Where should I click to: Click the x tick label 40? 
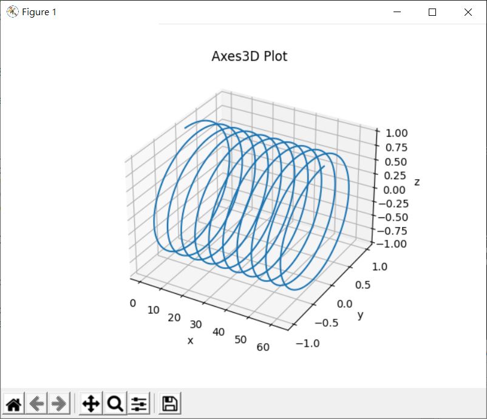pyautogui.click(x=219, y=332)
